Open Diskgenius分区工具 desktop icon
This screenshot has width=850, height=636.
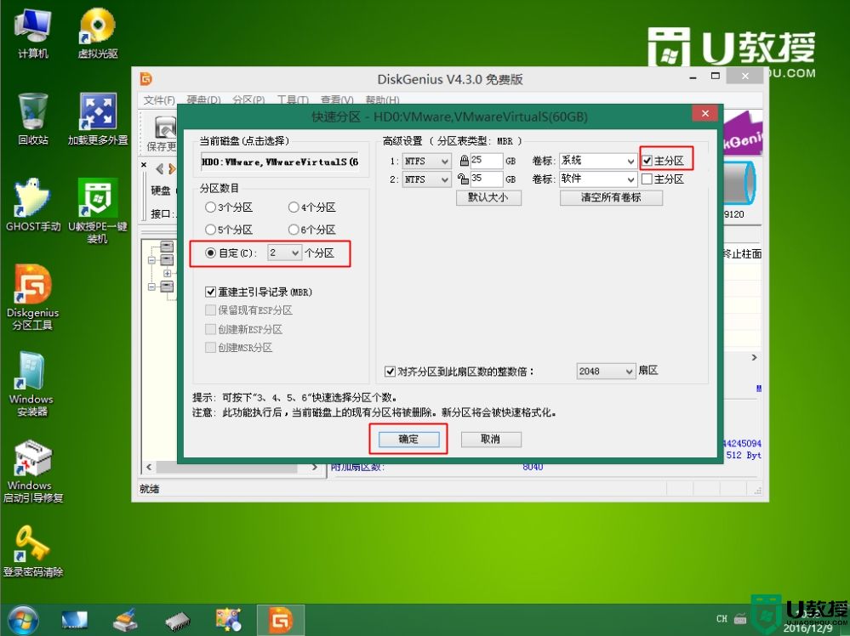click(x=32, y=297)
